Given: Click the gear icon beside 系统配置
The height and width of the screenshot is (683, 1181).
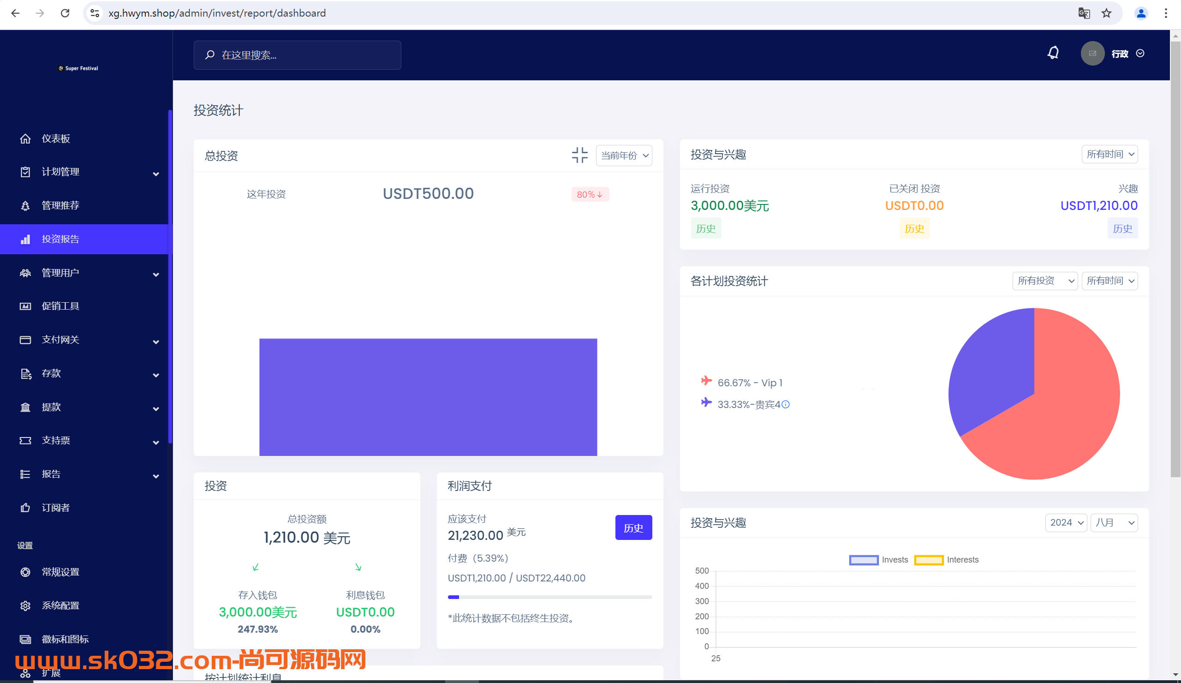Looking at the screenshot, I should (25, 605).
